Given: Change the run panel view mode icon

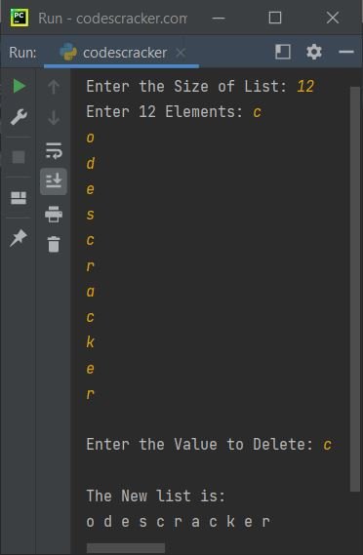Looking at the screenshot, I should pos(283,52).
